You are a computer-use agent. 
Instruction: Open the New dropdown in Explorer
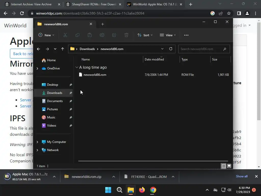[46, 35]
